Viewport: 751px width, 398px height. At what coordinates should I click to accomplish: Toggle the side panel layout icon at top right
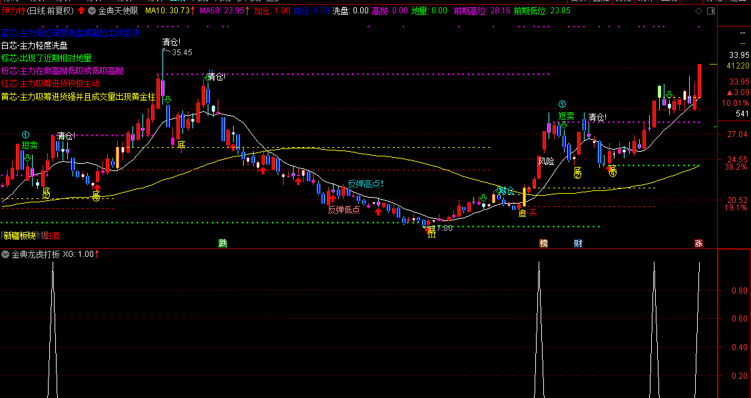point(710,11)
